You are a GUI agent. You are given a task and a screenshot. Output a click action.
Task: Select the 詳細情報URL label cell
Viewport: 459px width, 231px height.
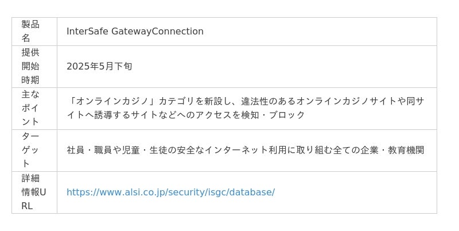coord(30,192)
